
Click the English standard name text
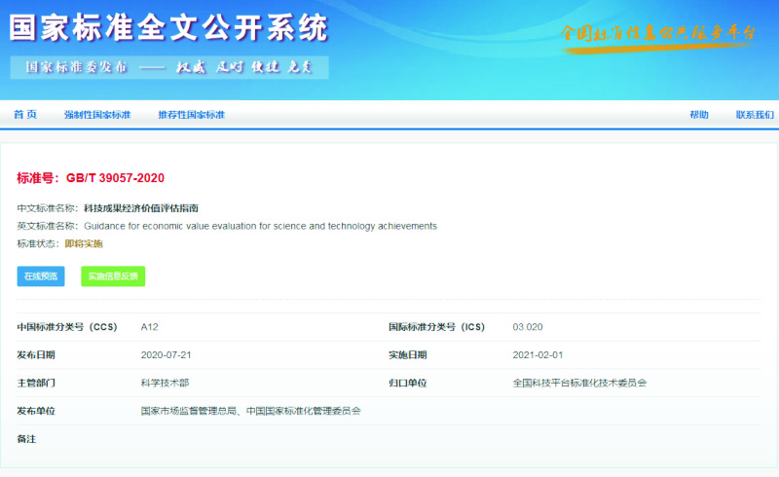click(260, 226)
